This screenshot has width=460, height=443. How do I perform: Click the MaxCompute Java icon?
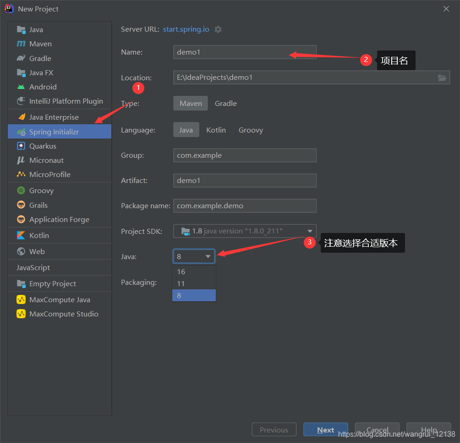(x=21, y=299)
